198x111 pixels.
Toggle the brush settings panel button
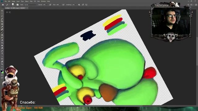point(18,5)
